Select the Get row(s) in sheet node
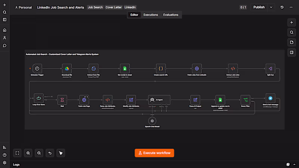The height and width of the screenshot is (168, 299). pos(125,69)
